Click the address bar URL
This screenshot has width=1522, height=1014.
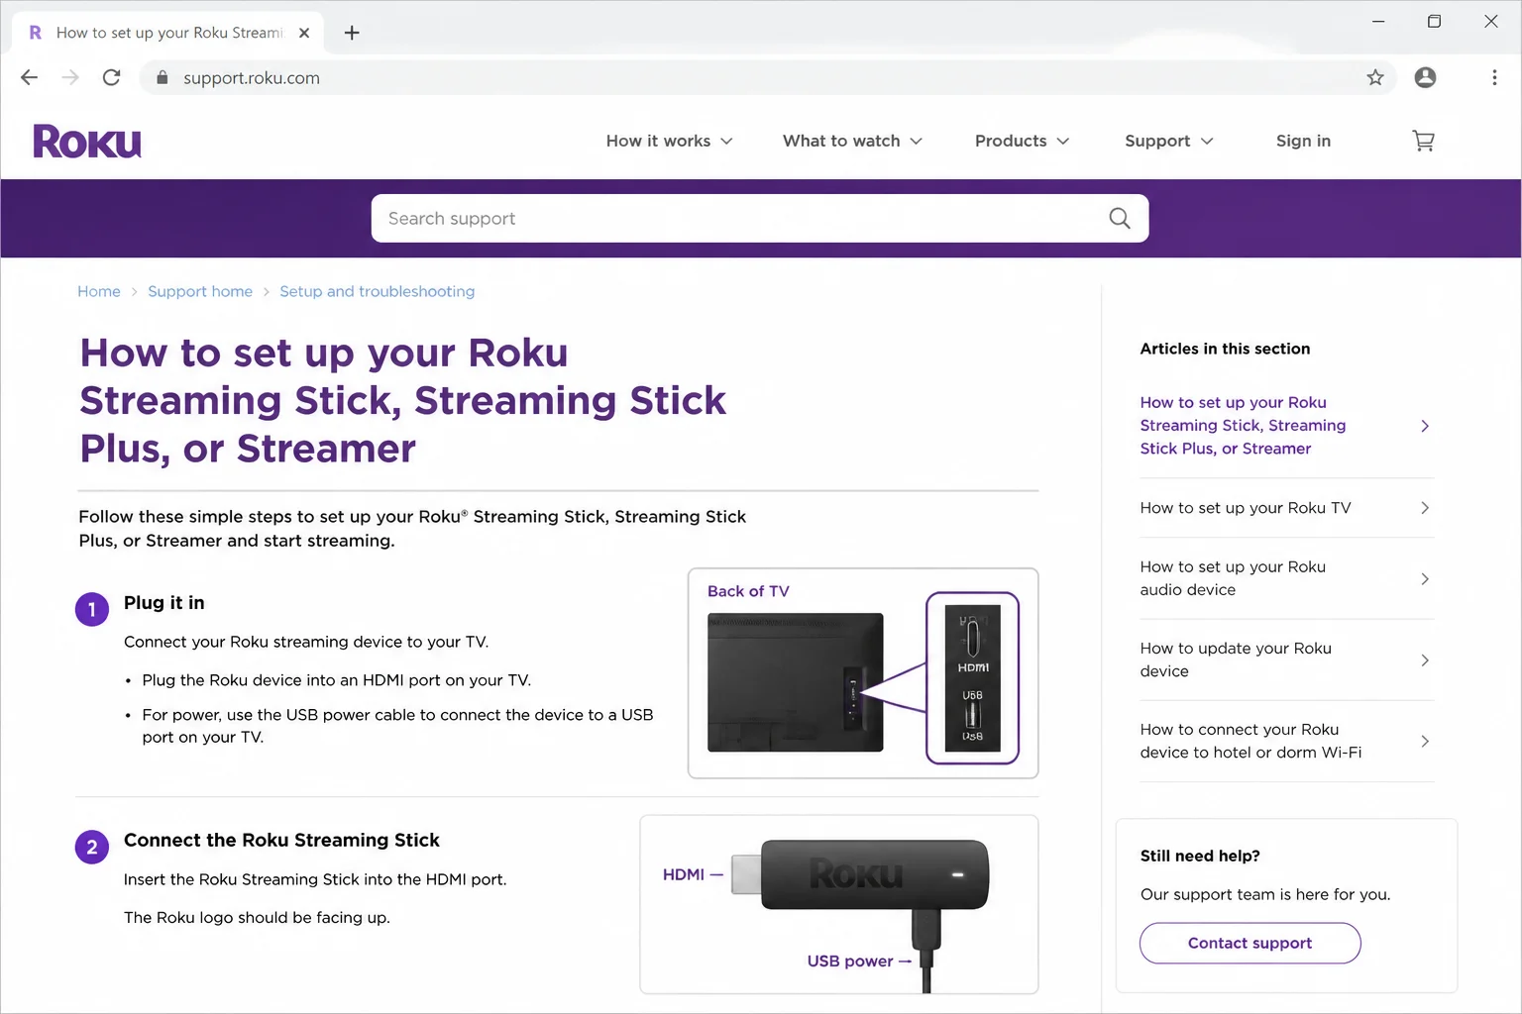[x=252, y=77]
